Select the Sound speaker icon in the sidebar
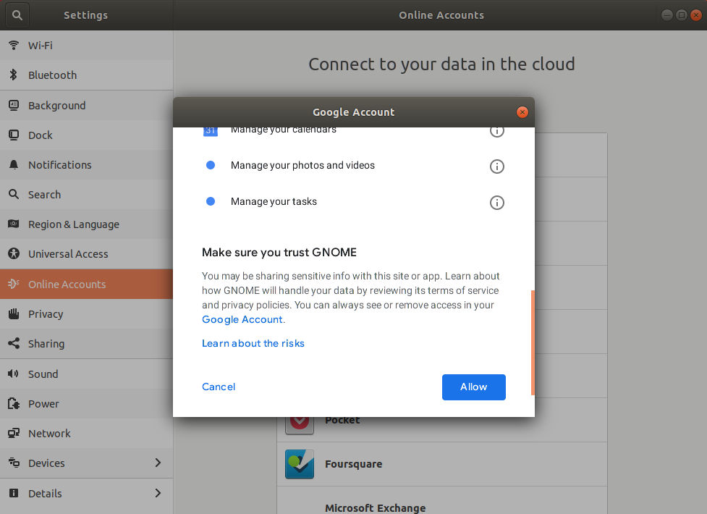Screen dimensions: 707x514 [13, 374]
